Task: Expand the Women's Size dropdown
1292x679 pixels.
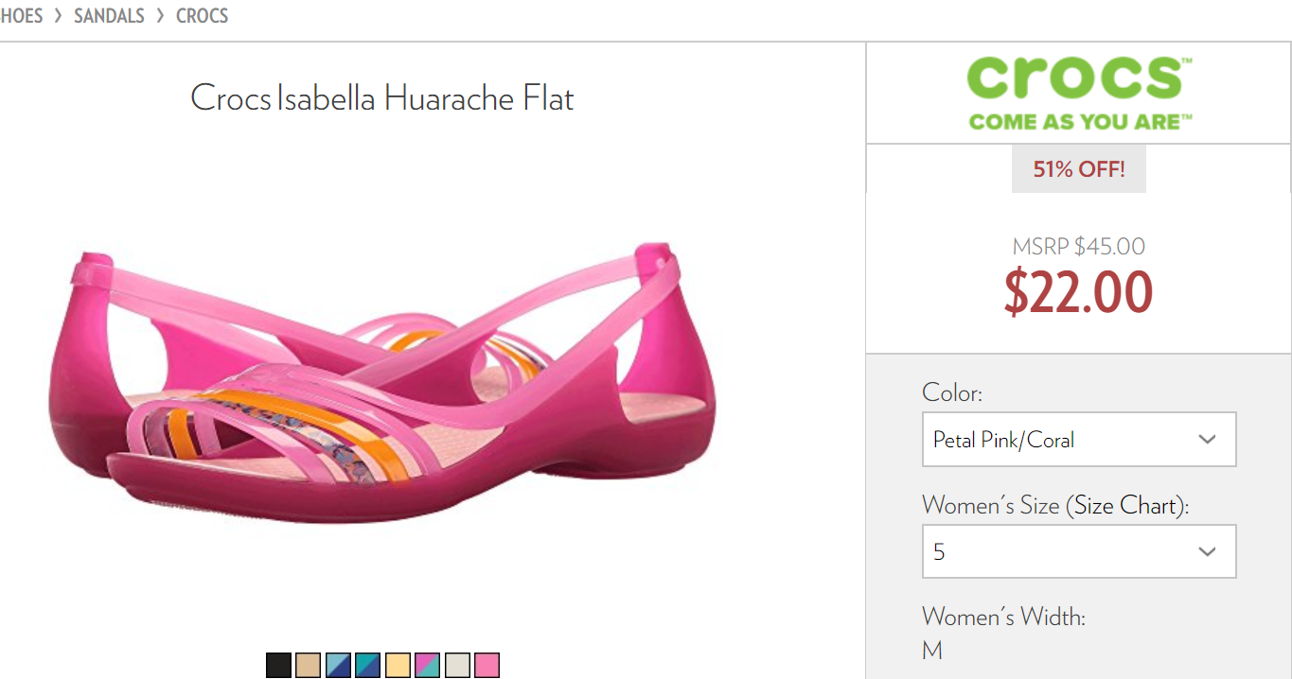Action: point(1079,551)
